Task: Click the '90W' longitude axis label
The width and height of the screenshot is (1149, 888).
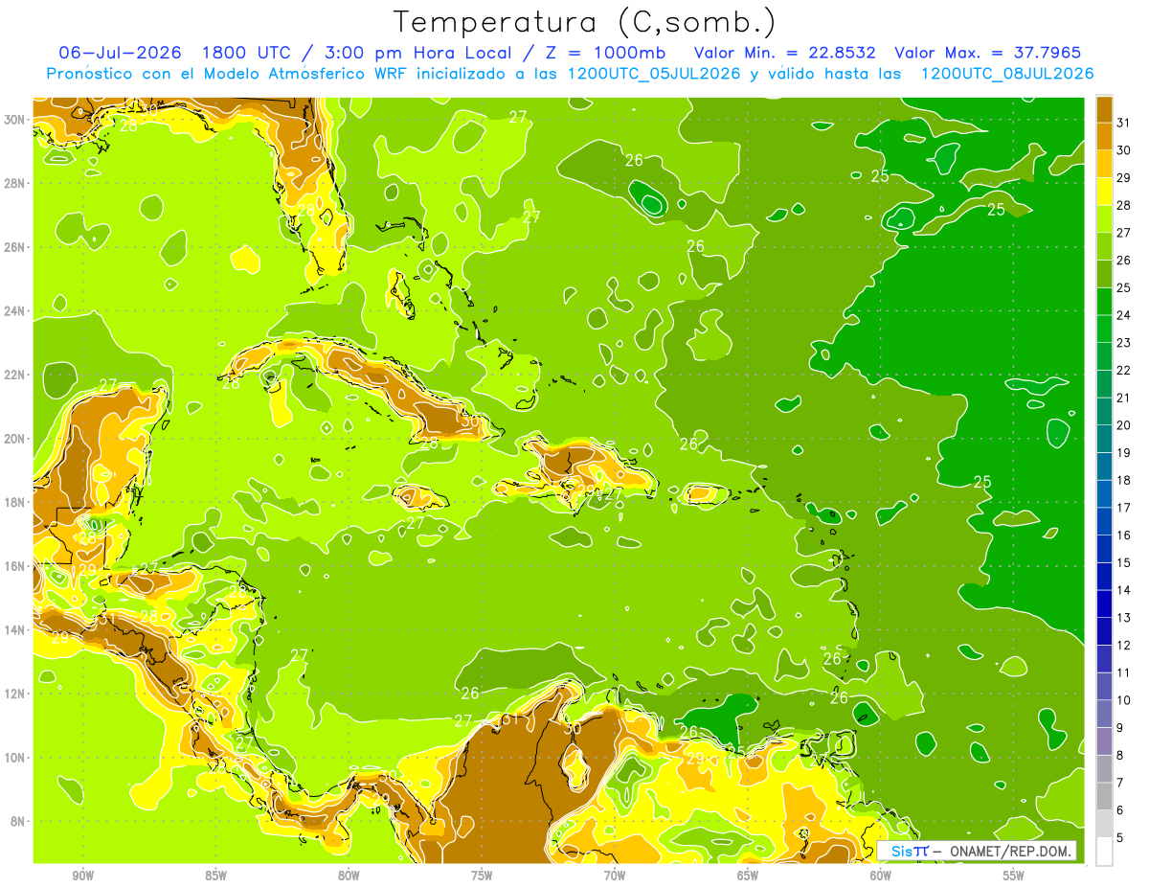Action: click(83, 876)
